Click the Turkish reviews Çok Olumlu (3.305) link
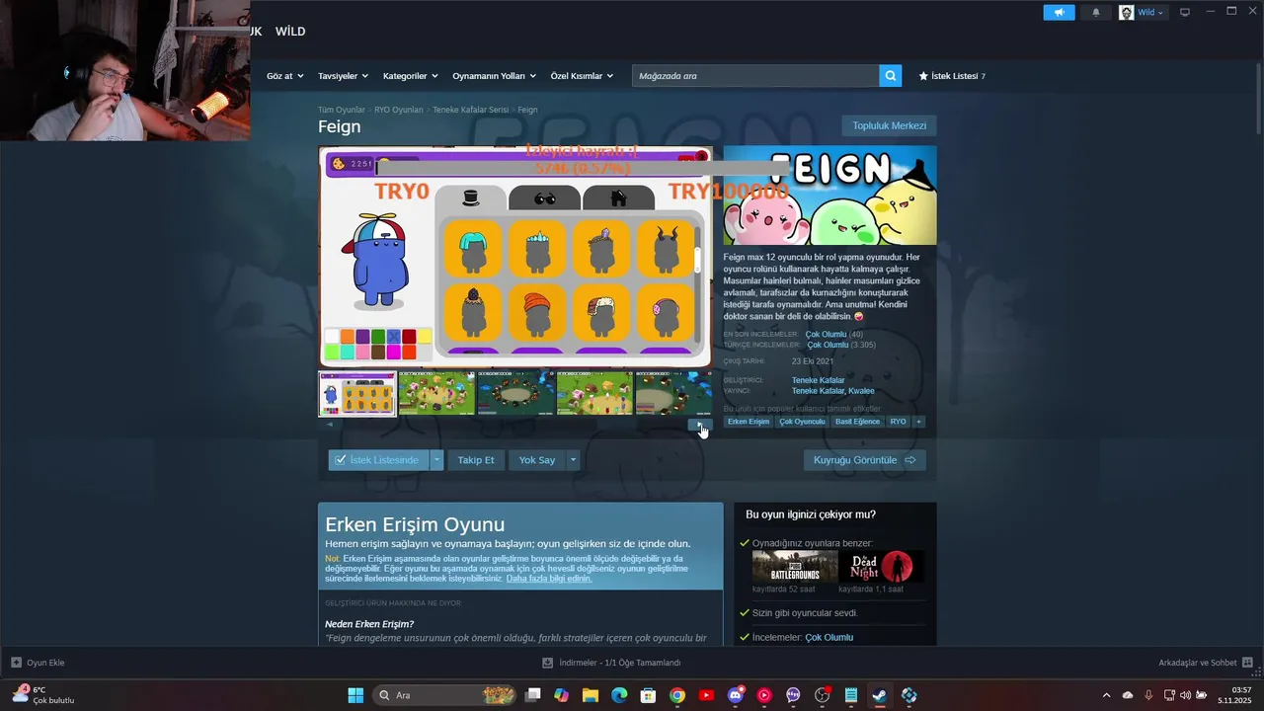 (x=841, y=345)
